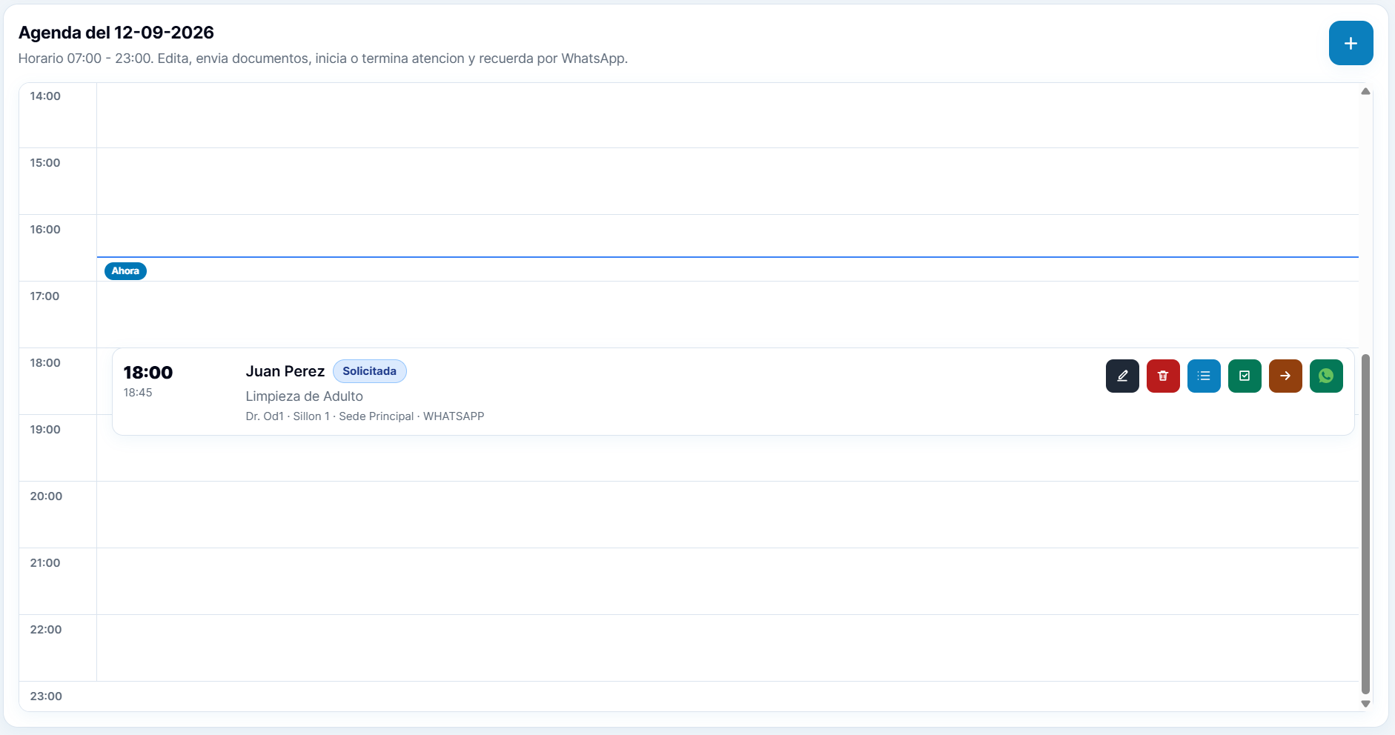This screenshot has width=1395, height=735.
Task: Edit Juan Perez appointment with pencil icon
Action: [x=1122, y=376]
